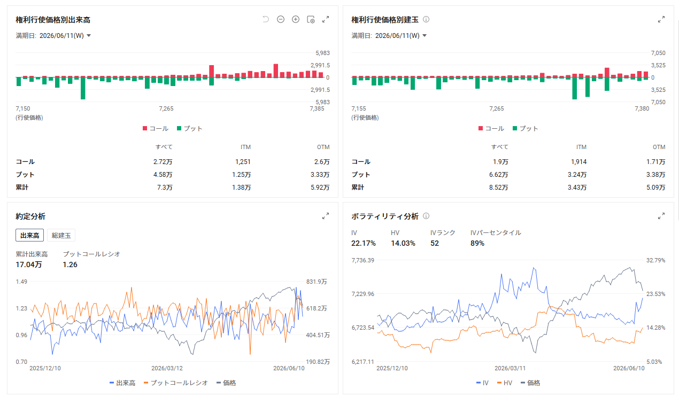Viewport: 679px width, 397px height.
Task: Click プットコールレシオ value 1.26
Action: tap(70, 264)
